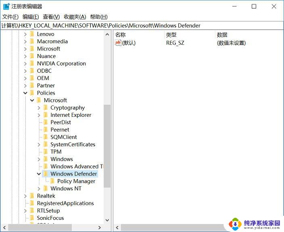Click the Policy Manager folder icon
This screenshot has height=232, width=284.
(x=52, y=181)
